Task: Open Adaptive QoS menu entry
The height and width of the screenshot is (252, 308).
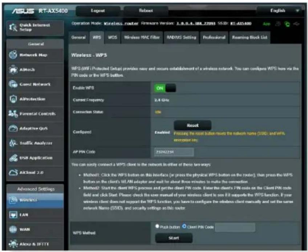Action: point(35,128)
